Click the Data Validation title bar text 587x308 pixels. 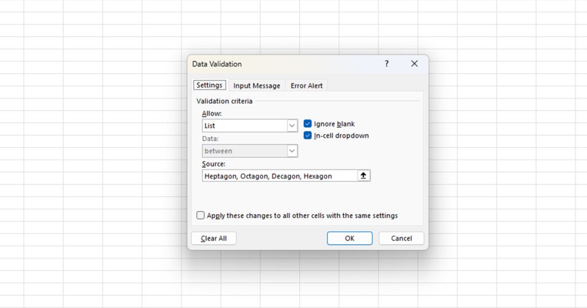pos(217,64)
